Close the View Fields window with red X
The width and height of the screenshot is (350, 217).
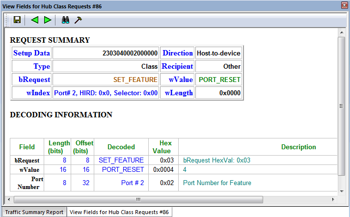click(345, 5)
